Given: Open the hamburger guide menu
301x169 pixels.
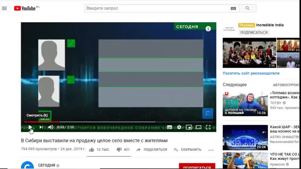Looking at the screenshot, I should 4,8.
